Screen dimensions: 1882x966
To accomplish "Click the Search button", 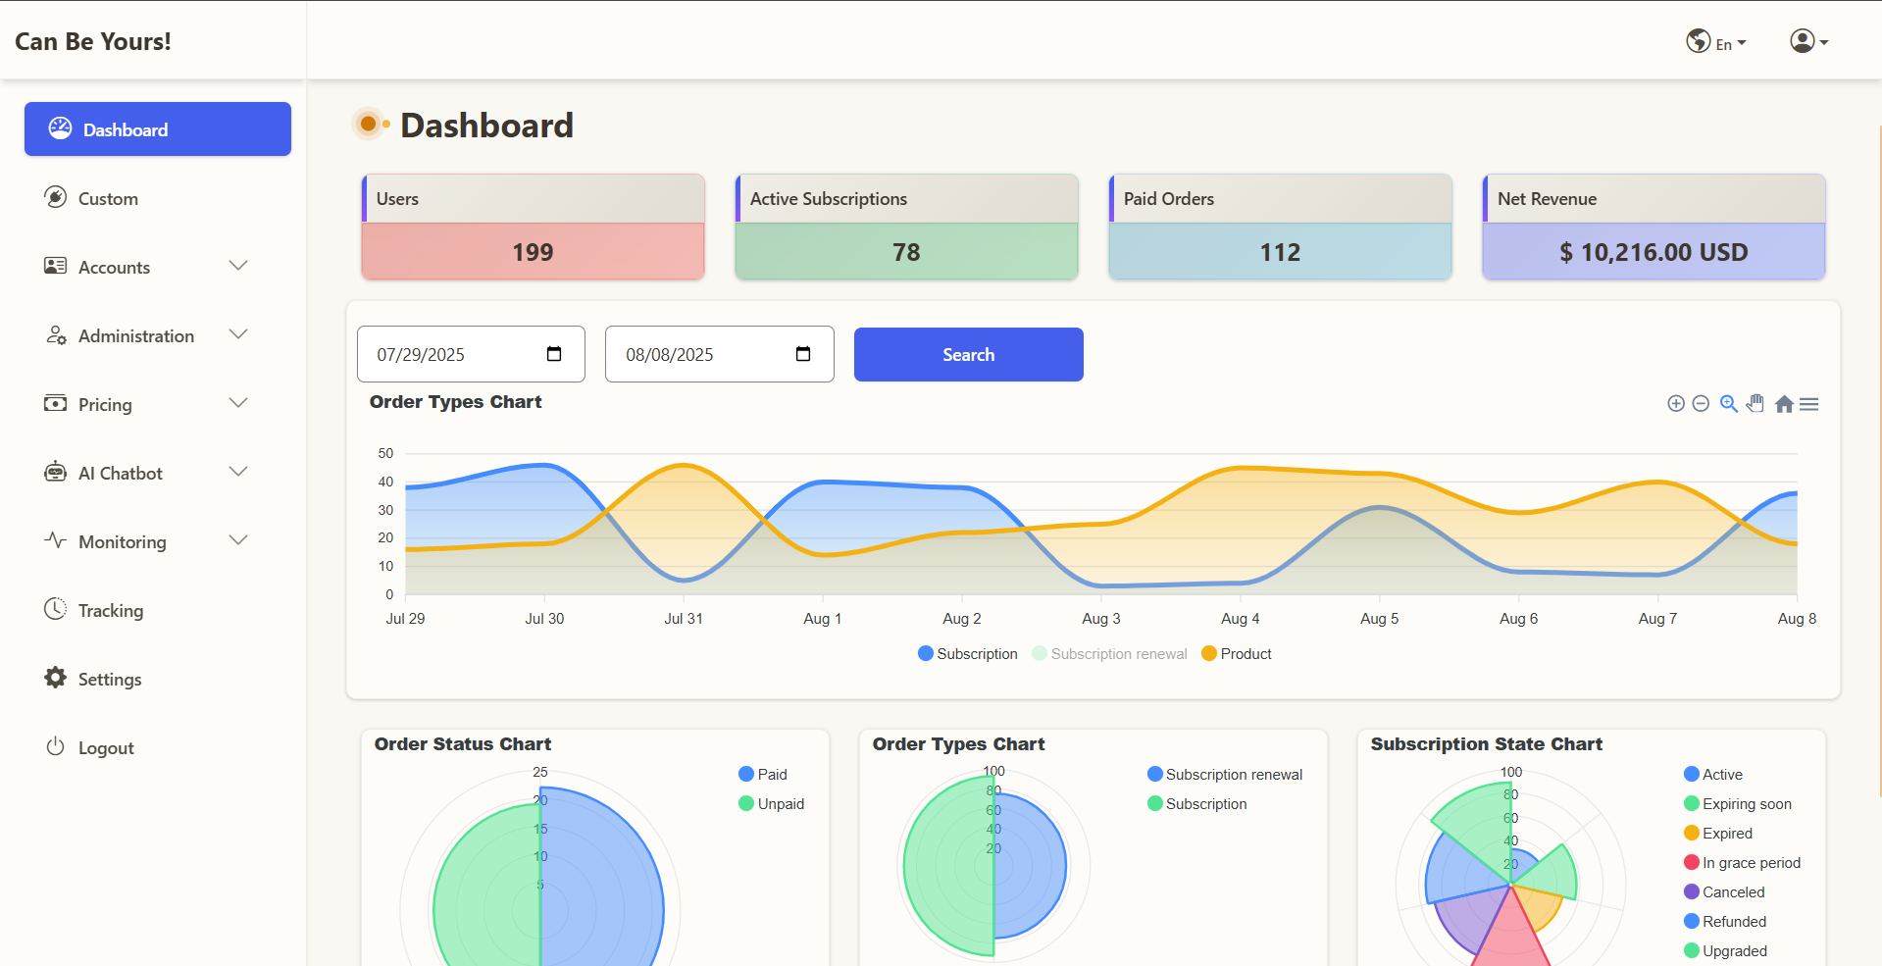I will [968, 354].
